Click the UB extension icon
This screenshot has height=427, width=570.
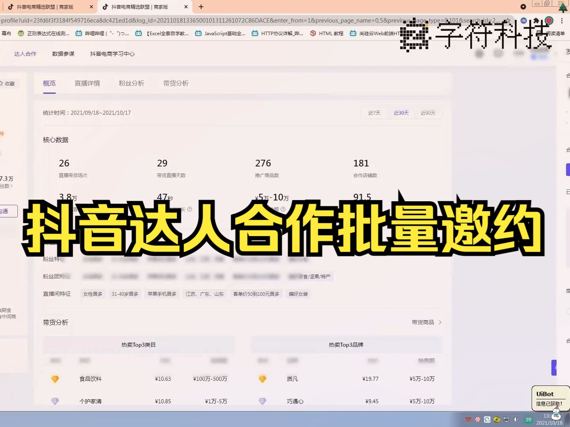tap(524, 21)
